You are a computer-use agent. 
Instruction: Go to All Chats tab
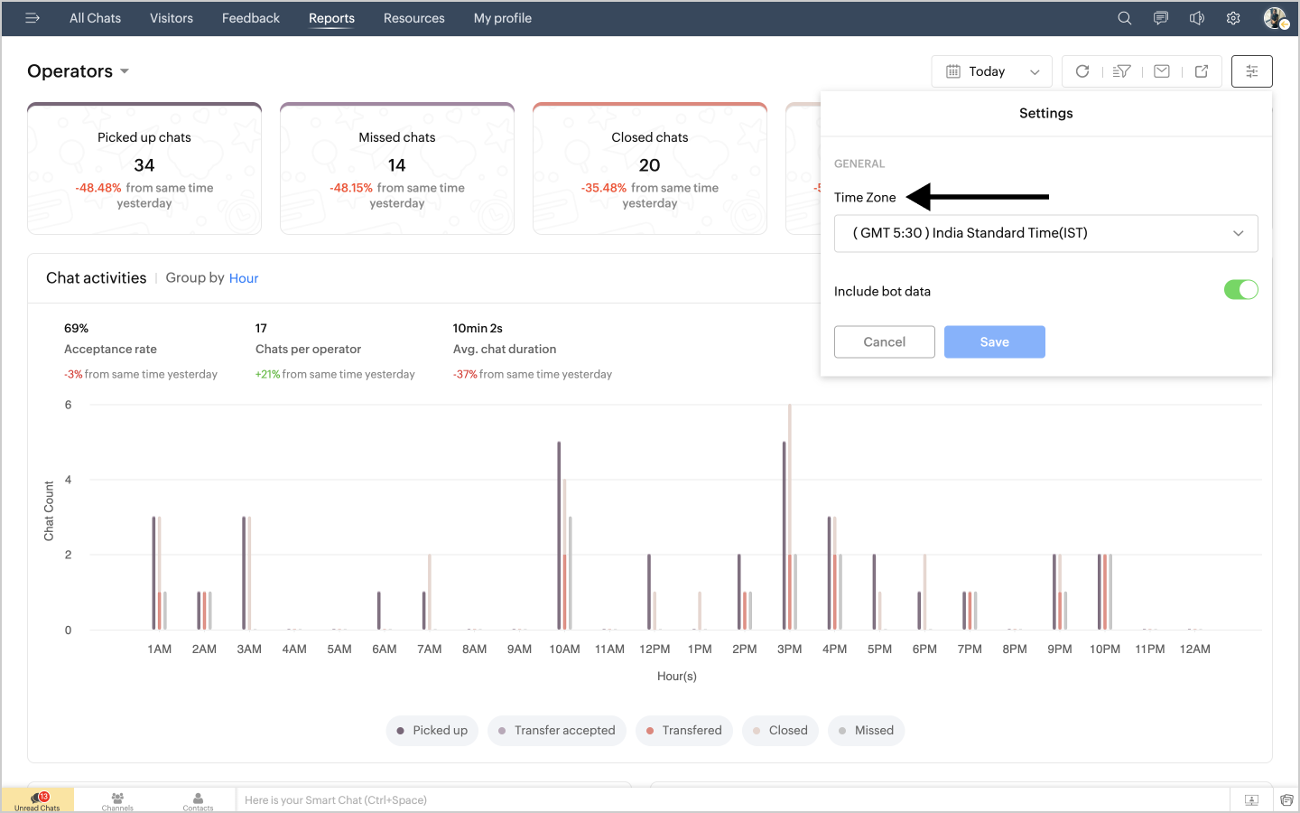95,18
